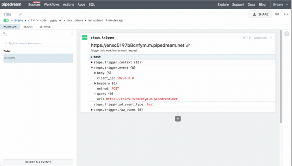Add a new step with the plus button
This screenshot has width=292, height=166.
(x=178, y=119)
